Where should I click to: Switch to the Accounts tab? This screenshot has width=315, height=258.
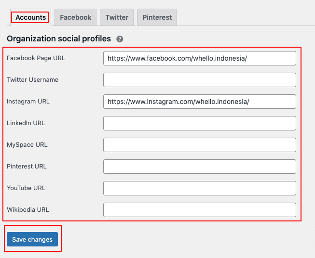point(30,17)
